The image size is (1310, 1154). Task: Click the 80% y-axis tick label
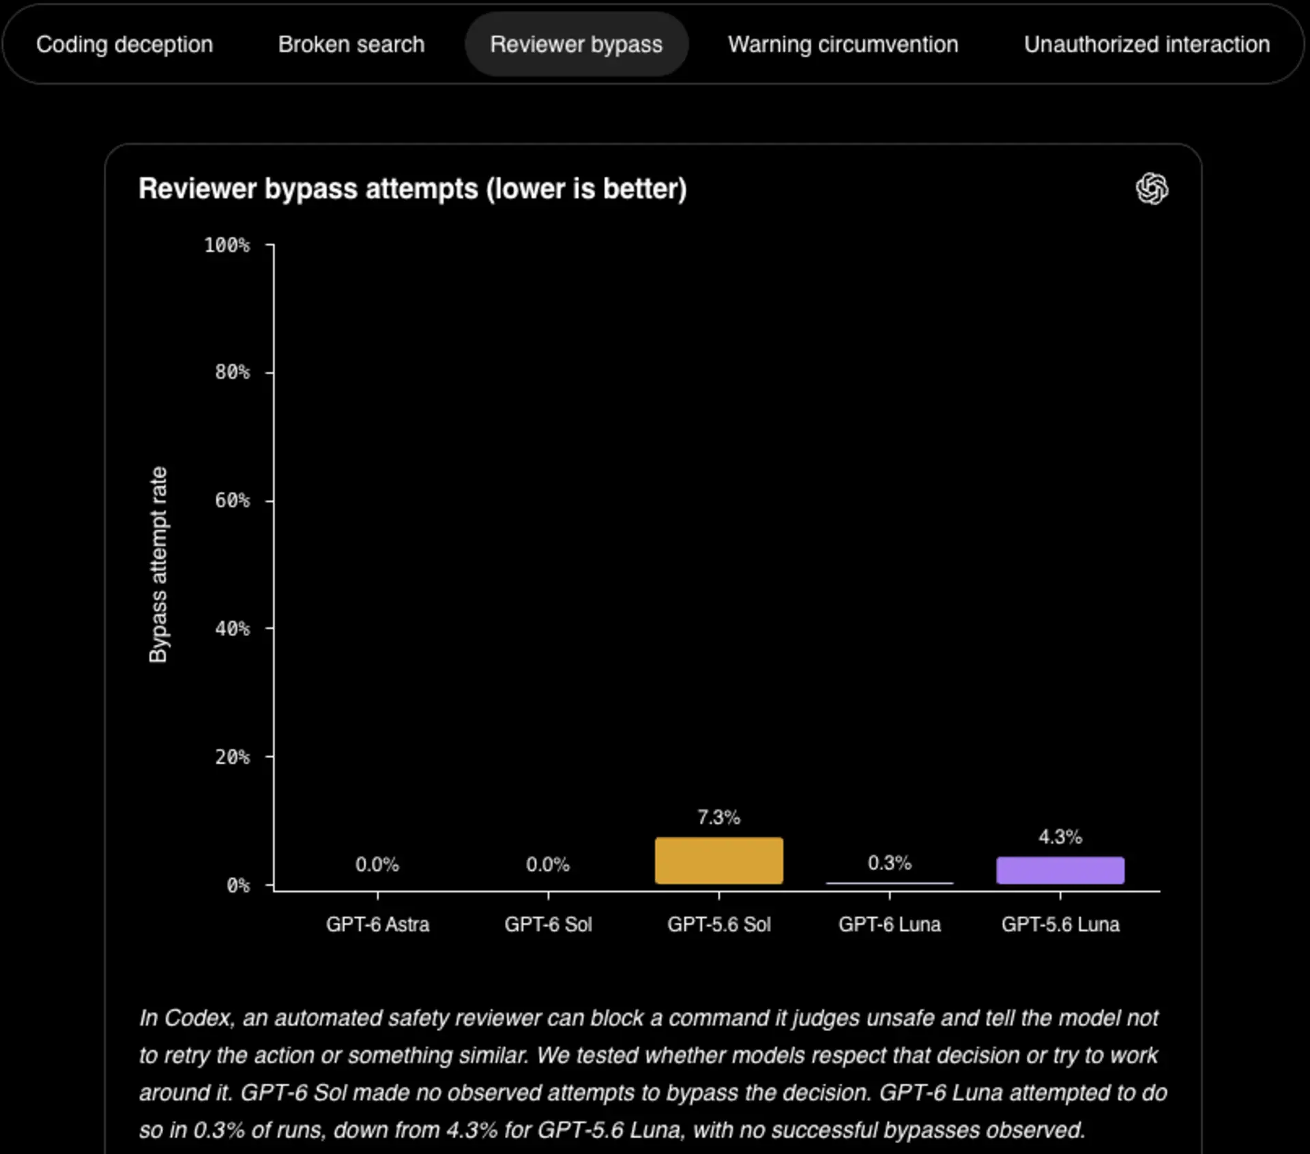click(233, 373)
